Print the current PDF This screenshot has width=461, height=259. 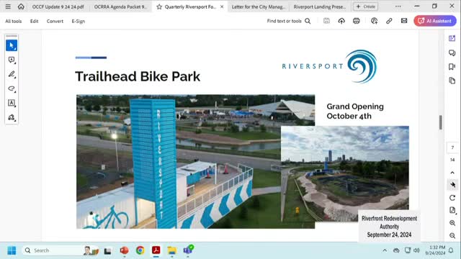(357, 21)
